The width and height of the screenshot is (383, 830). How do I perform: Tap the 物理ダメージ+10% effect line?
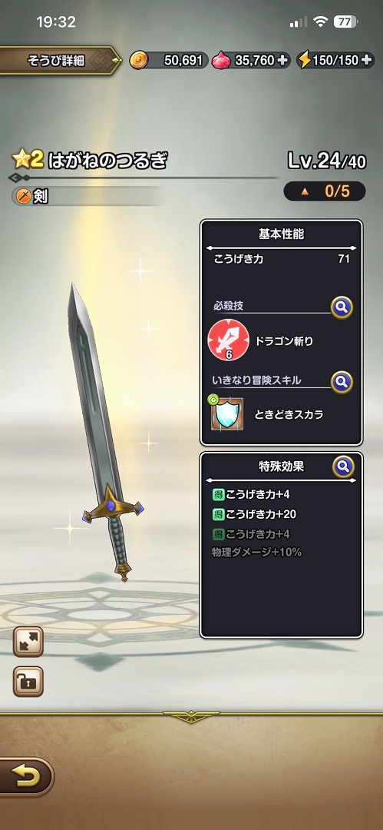pos(256,553)
